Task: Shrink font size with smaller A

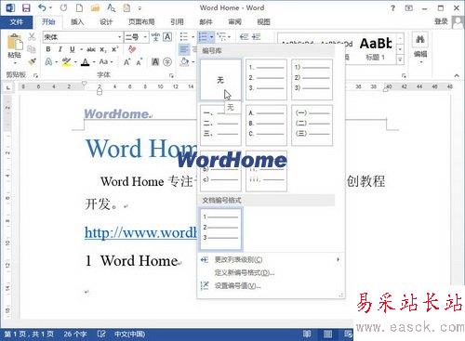Action: 139,62
